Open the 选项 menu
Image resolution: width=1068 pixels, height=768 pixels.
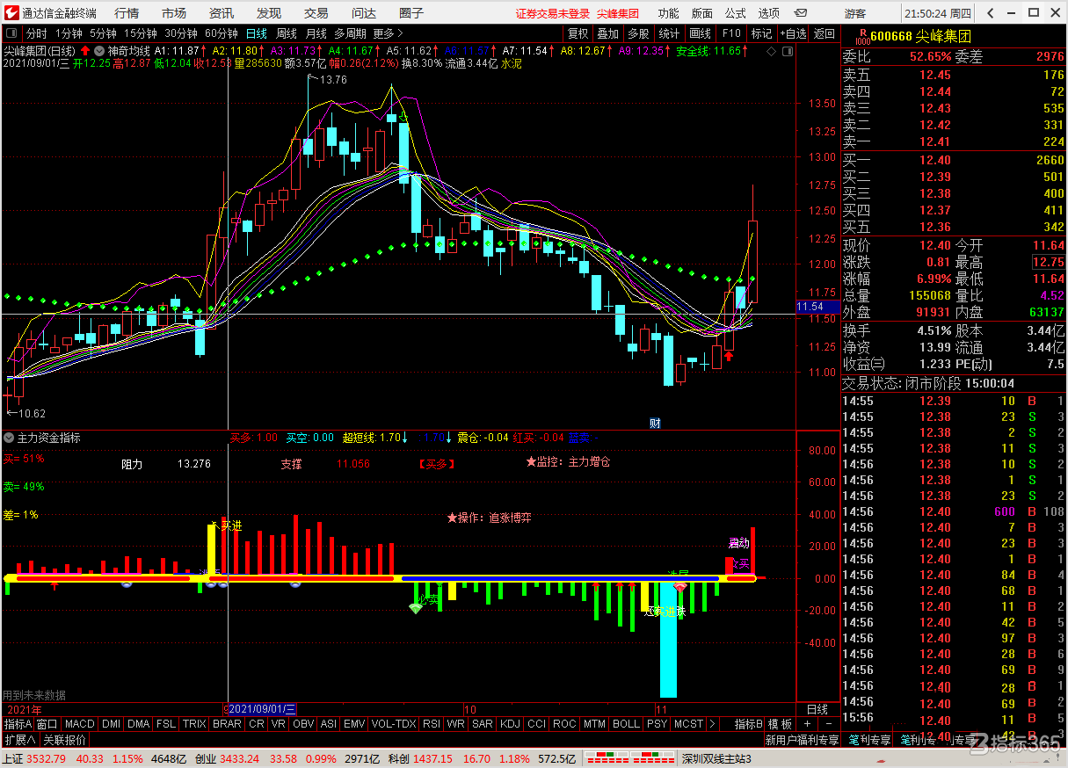coord(769,14)
